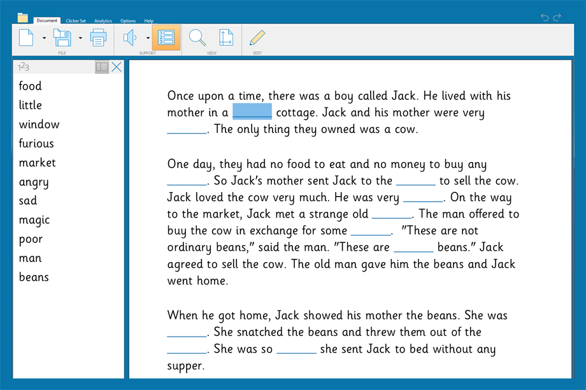Image resolution: width=586 pixels, height=390 pixels.
Task: Click the Undo arrow
Action: (x=545, y=17)
